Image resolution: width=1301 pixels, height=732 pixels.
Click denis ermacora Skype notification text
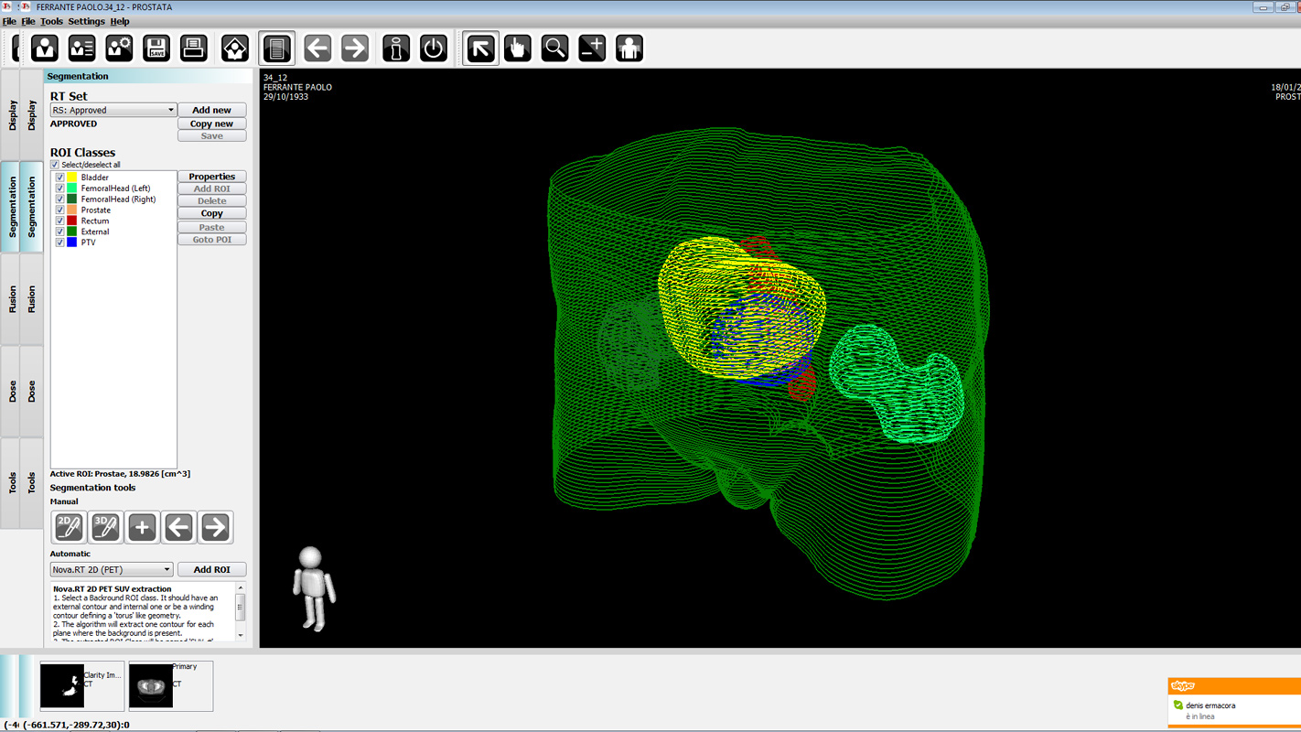[x=1210, y=705]
